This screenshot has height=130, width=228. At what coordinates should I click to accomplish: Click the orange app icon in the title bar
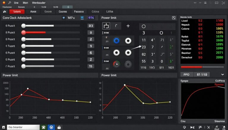coord(4,3)
